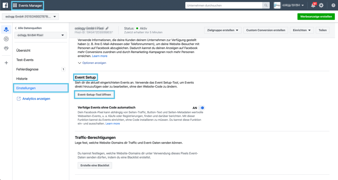Open the Übersicht tab
Viewport: 338px width, 180px height.
pos(23,51)
